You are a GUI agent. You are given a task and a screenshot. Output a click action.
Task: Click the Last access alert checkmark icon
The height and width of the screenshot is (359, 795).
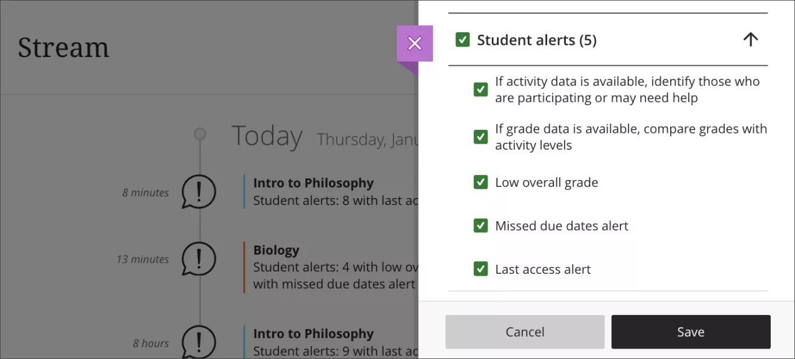click(x=480, y=269)
